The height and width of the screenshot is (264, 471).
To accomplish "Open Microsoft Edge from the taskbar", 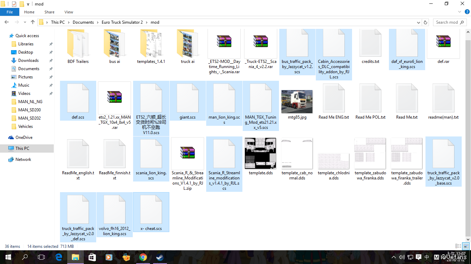I will (x=59, y=257).
